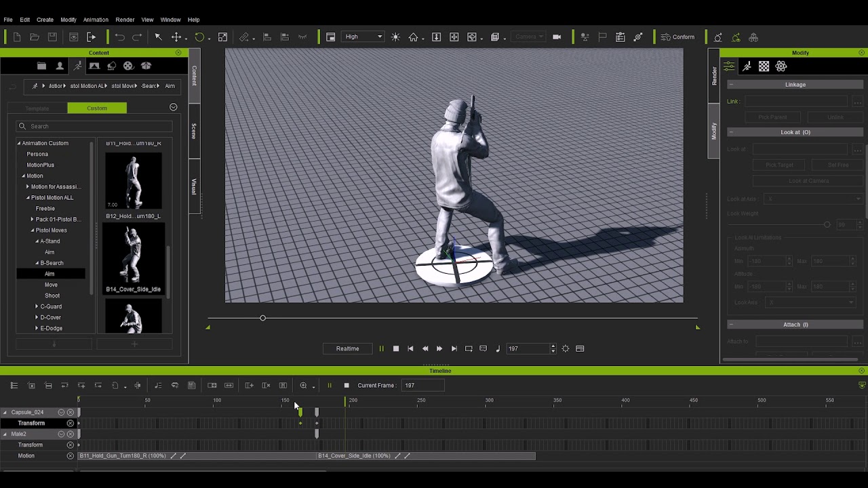Toggle loop playback icon

point(469,348)
